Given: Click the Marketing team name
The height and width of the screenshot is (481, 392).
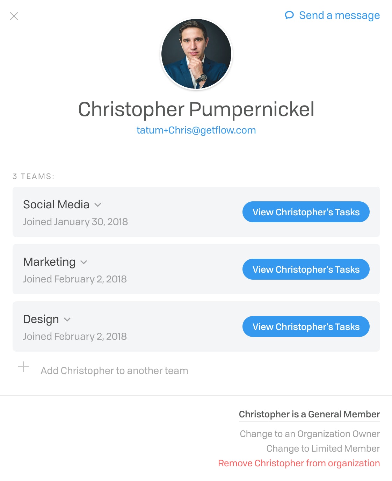Looking at the screenshot, I should 49,262.
